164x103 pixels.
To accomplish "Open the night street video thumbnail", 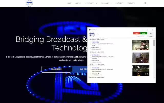I will 141,71.
